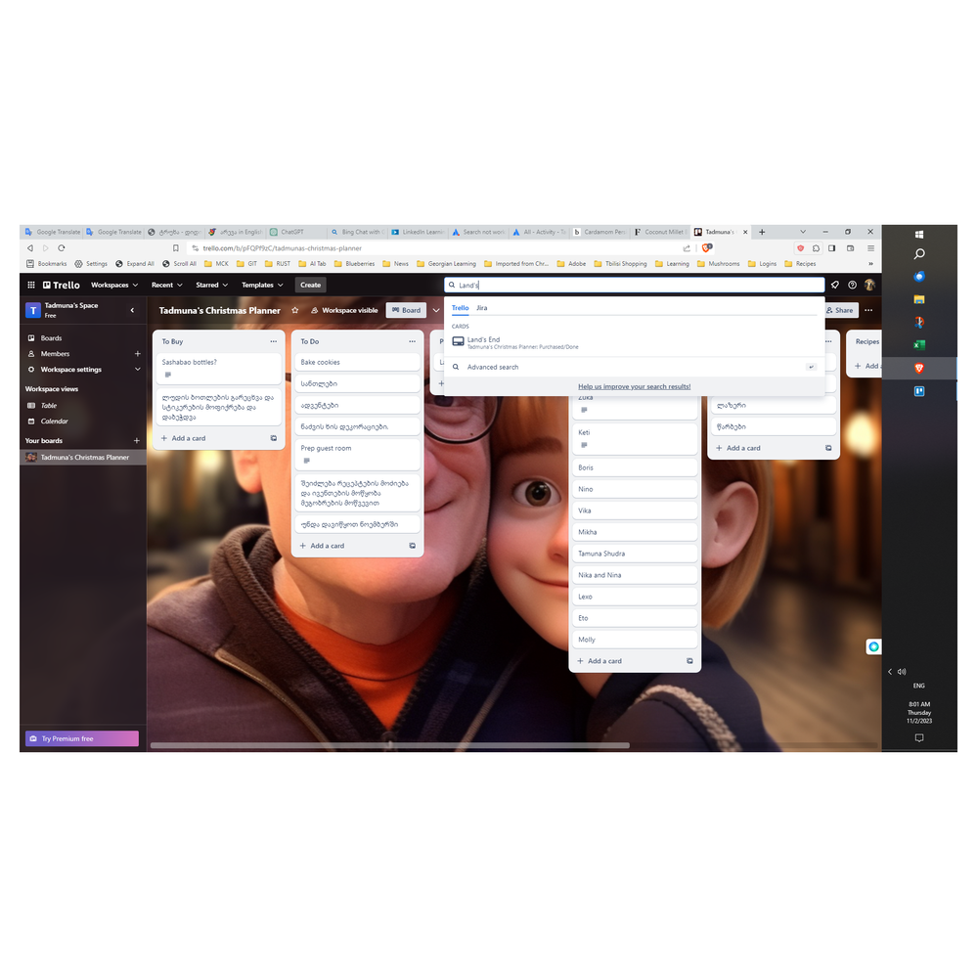Click the browser reload button

pos(62,248)
